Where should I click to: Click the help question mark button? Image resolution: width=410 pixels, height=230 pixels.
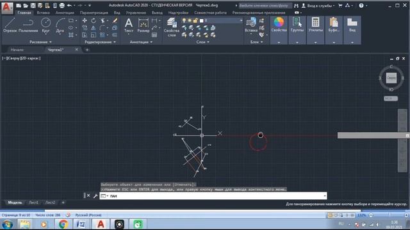point(361,6)
